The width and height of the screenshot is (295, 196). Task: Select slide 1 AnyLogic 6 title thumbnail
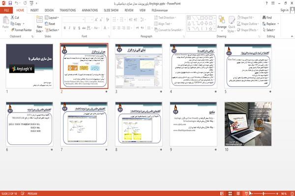click(29, 66)
